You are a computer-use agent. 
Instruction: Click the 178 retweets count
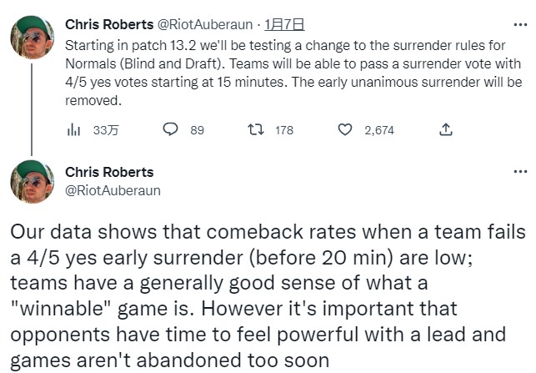(x=284, y=130)
